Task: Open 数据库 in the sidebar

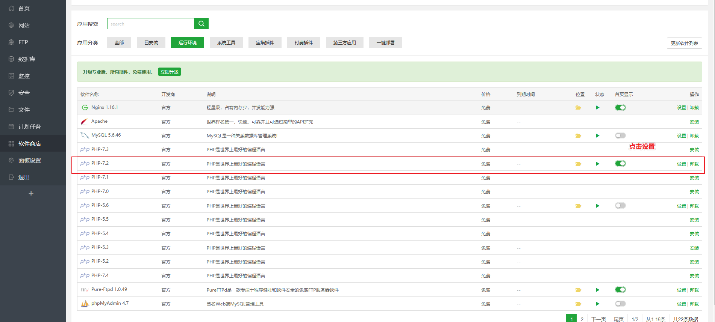Action: click(x=33, y=59)
